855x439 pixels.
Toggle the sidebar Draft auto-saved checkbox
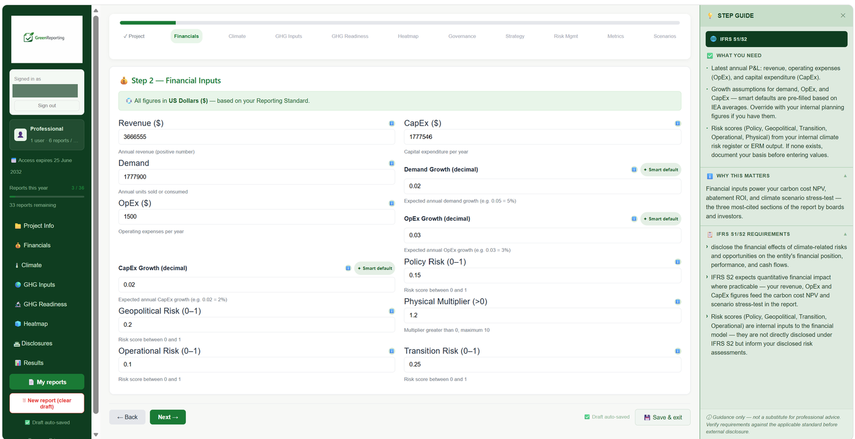tap(27, 423)
